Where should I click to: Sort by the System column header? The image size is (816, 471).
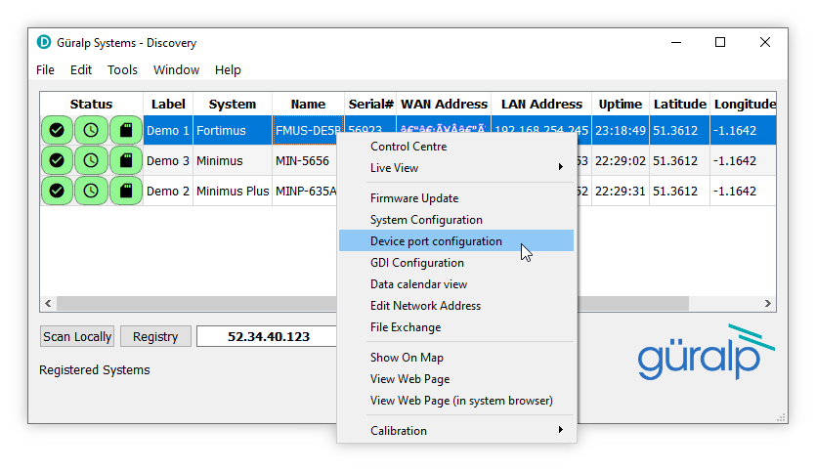[x=233, y=105]
